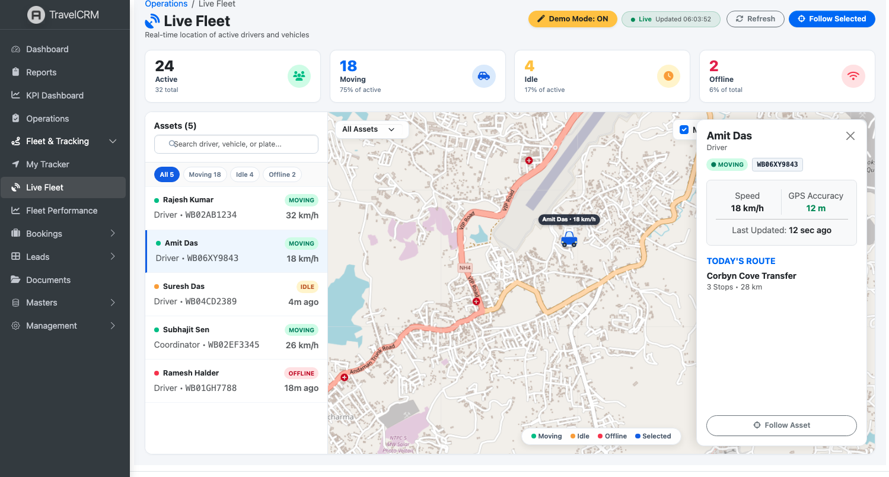The image size is (889, 477).
Task: Open Operations in the sidebar
Action: [63, 119]
